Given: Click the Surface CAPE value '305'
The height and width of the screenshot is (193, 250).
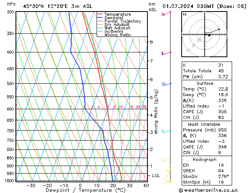Looking at the screenshot, I should [223, 112].
